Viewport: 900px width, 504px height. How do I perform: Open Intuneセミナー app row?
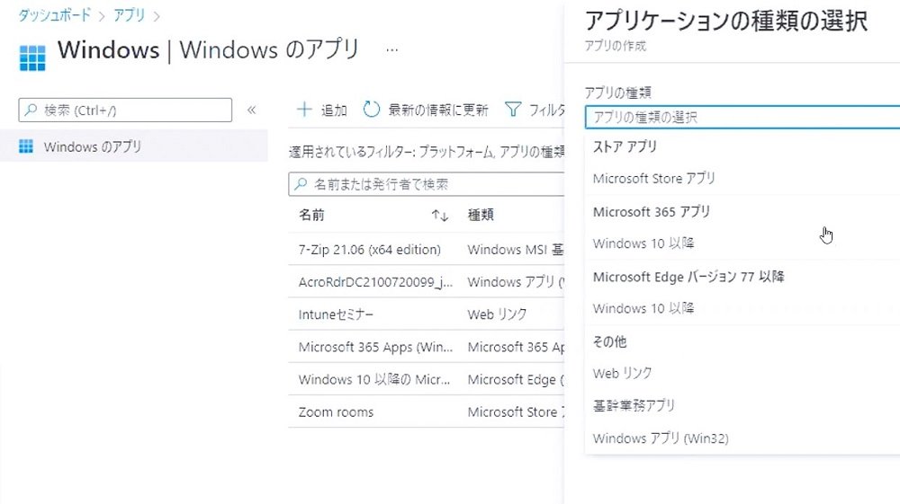[x=336, y=314]
